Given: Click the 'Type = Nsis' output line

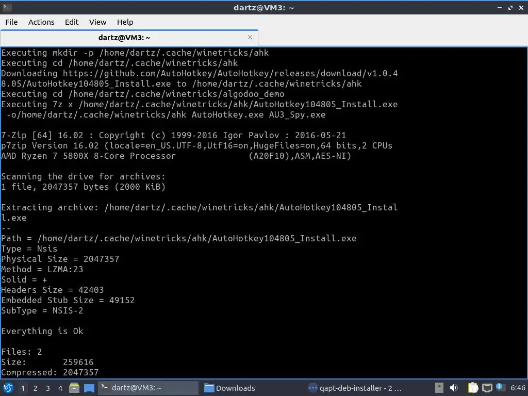Looking at the screenshot, I should pyautogui.click(x=29, y=249).
